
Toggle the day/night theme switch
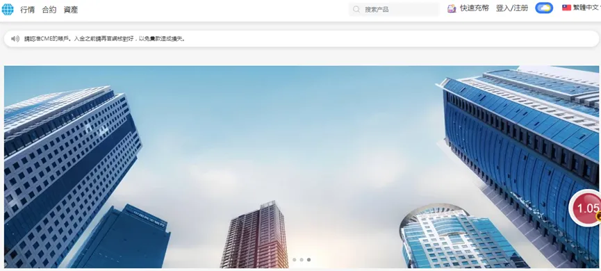click(x=544, y=8)
